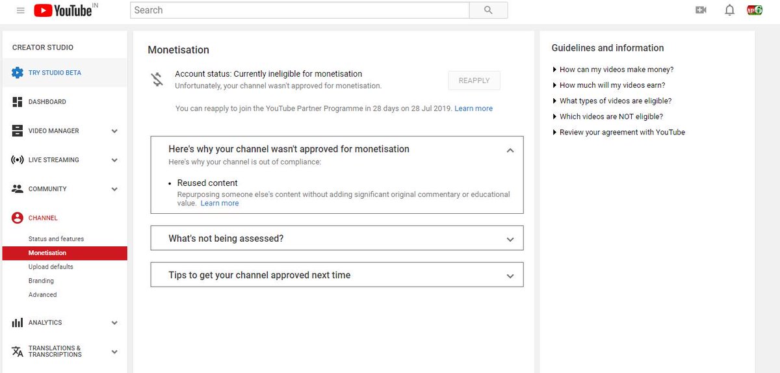Viewport: 780px width, 373px height.
Task: Open the account avatar menu
Action: pos(754,10)
